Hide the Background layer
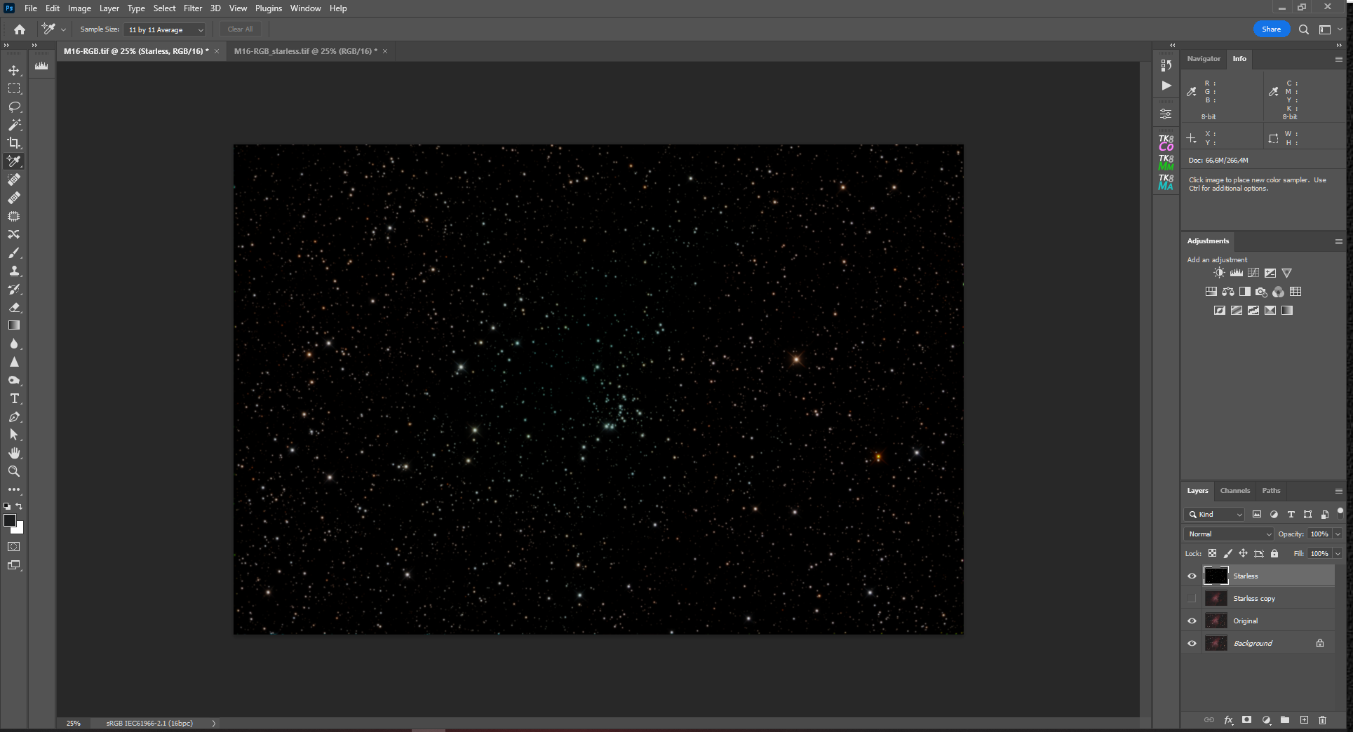Screen dimensions: 1353x732 1192,644
